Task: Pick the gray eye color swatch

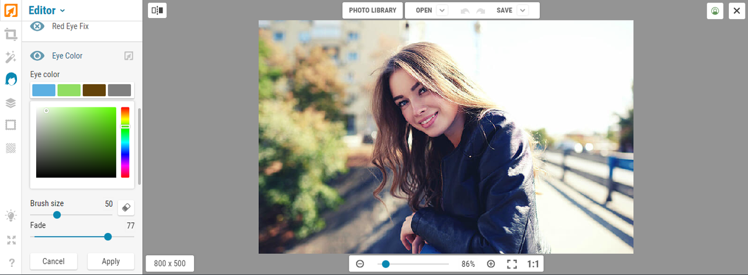Action: coord(119,90)
